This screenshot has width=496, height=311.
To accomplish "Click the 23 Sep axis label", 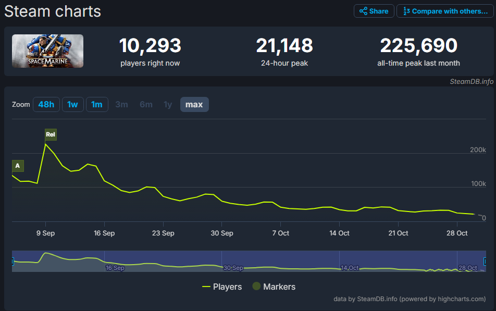I will tap(163, 233).
